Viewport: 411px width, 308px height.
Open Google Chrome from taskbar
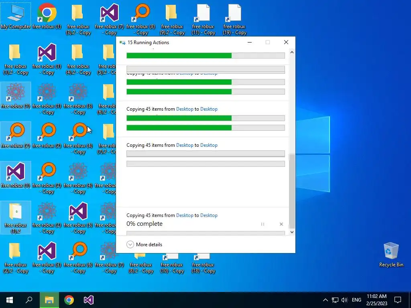tap(69, 300)
